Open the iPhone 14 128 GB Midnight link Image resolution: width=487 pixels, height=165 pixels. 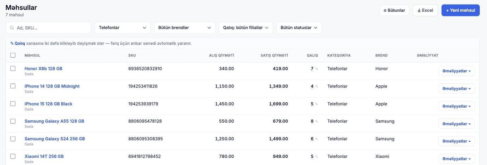pyautogui.click(x=52, y=86)
